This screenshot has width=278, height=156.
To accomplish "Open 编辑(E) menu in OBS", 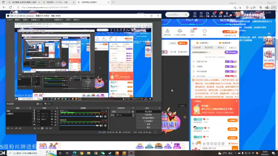I will pyautogui.click(x=17, y=20).
